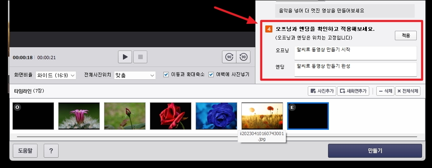Select the poppy field thumbnail
The image size is (432, 168).
point(262,116)
